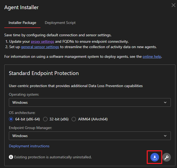Viewport: 177px width, 168px height.
Task: Select the Installer Package tab
Action: pos(22,23)
